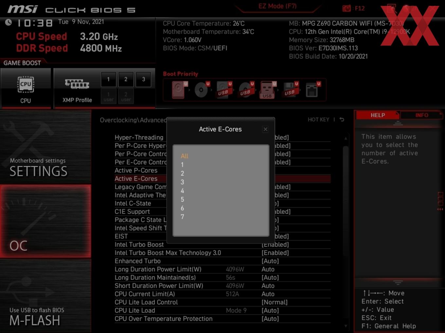Toggle Intel Turbo Boost Max Technology 3.0 value
Viewport: 445px width, 333px height.
275,253
